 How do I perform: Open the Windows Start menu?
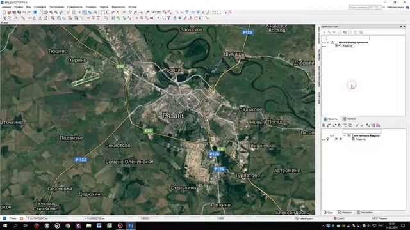tap(4, 226)
